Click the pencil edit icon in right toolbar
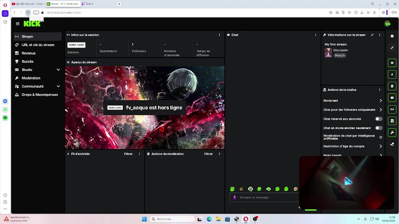This screenshot has width=399, height=224. tap(392, 48)
